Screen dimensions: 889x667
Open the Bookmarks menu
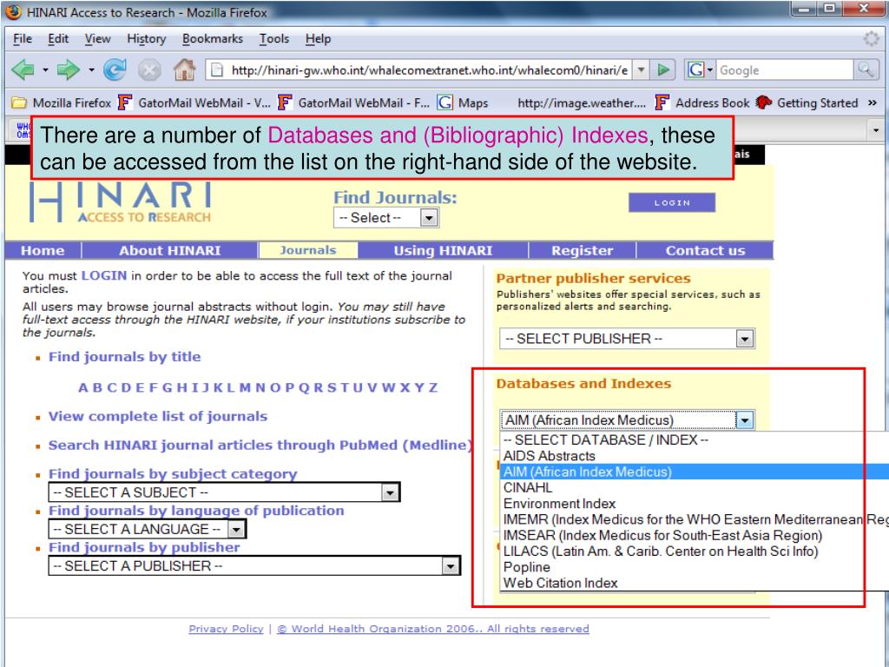[x=213, y=38]
